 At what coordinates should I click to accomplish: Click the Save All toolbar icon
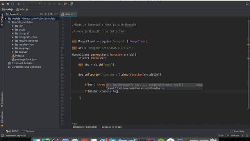8,4
